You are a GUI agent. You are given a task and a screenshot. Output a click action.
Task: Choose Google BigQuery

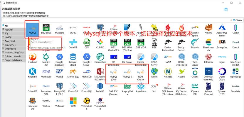(x=60, y=60)
